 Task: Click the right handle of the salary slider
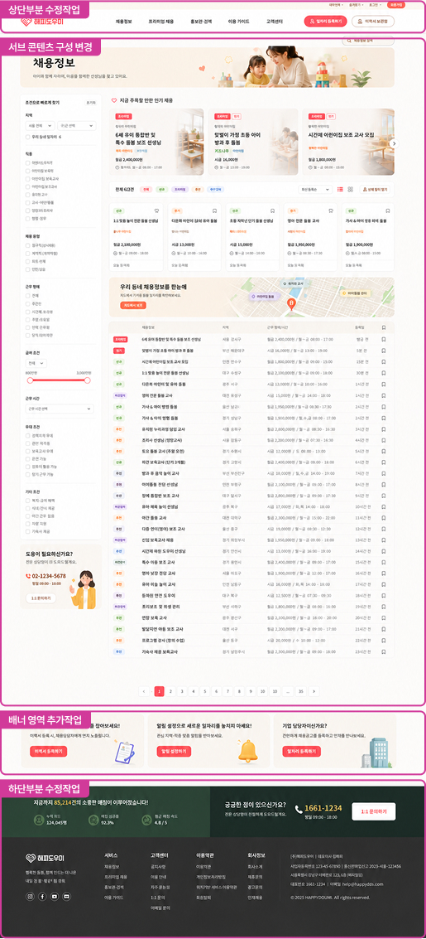[87, 380]
